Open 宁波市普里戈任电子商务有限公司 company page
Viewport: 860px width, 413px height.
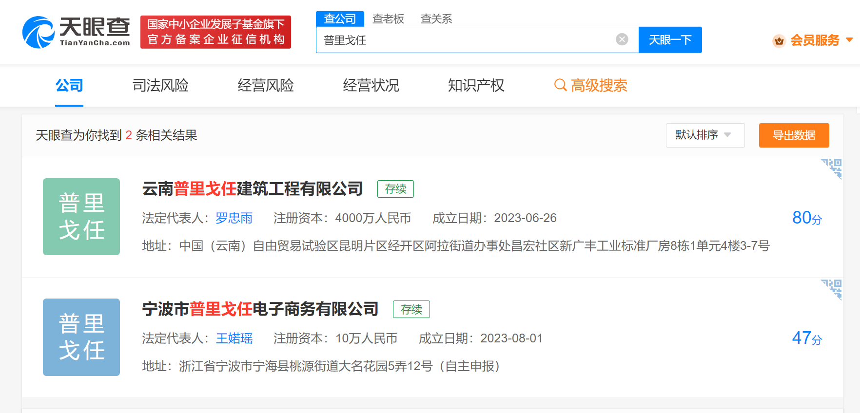pyautogui.click(x=260, y=309)
